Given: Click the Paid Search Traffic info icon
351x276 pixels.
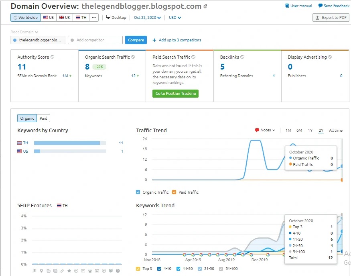Looking at the screenshot, I should point(193,57).
